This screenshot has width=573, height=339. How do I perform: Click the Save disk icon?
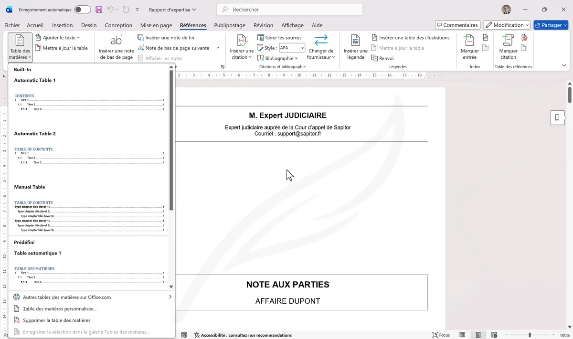click(x=99, y=10)
